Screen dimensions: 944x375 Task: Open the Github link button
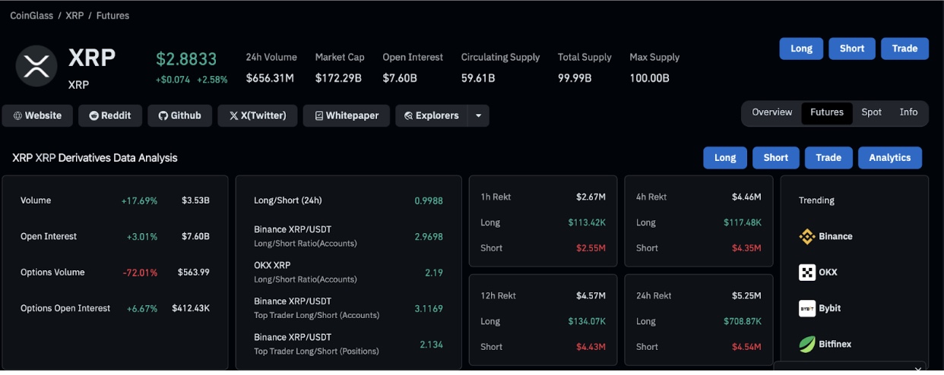pos(180,115)
